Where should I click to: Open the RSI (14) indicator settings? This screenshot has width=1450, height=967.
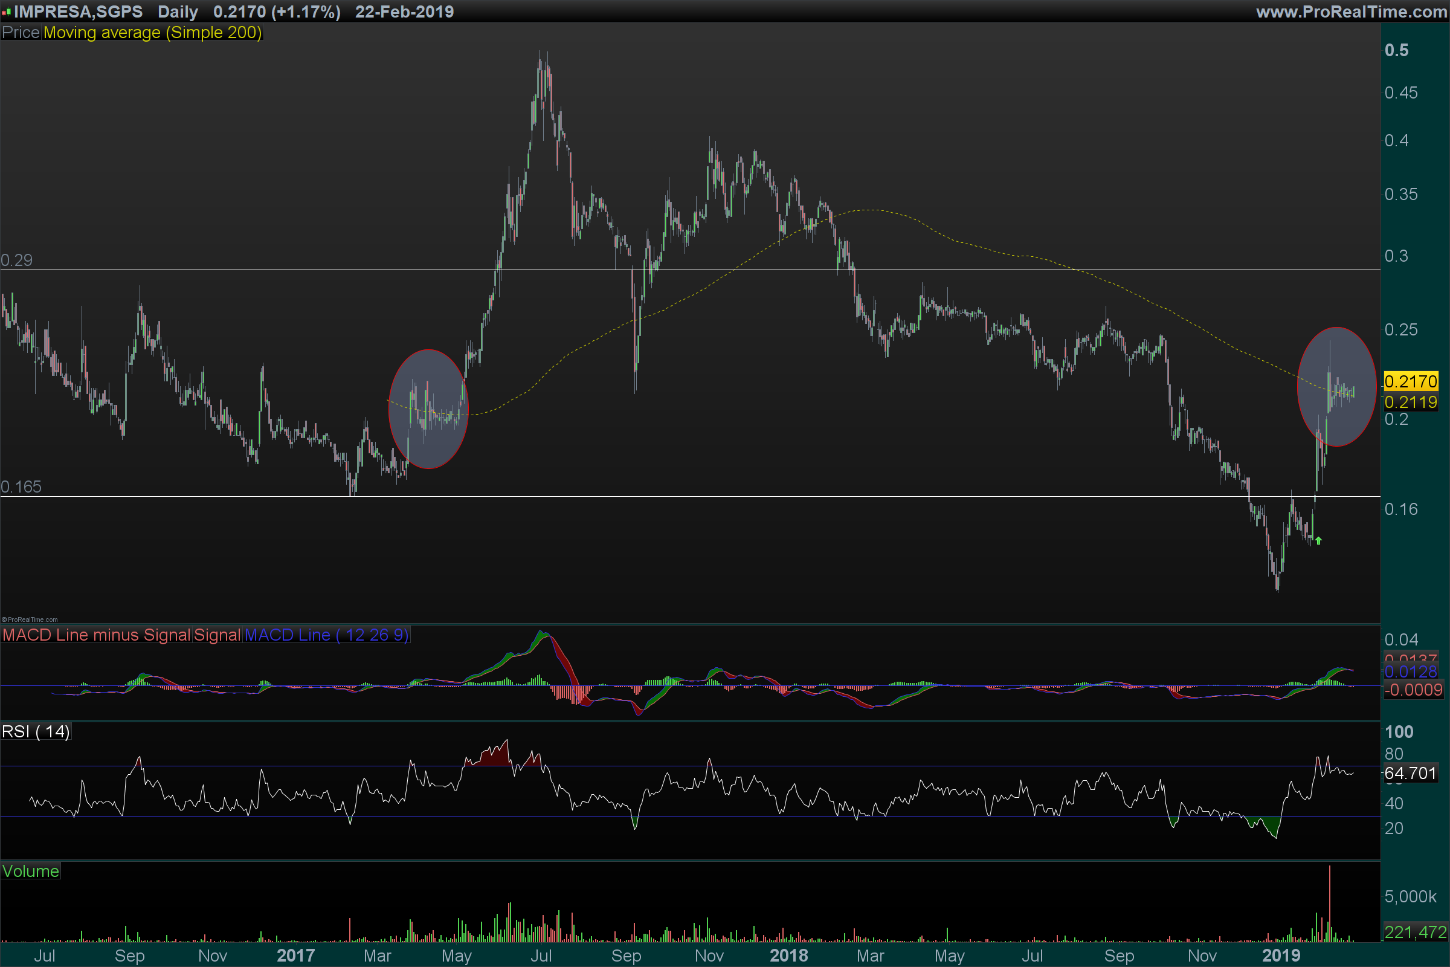coord(36,732)
